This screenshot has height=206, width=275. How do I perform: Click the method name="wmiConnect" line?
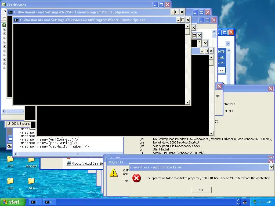click(x=49, y=139)
